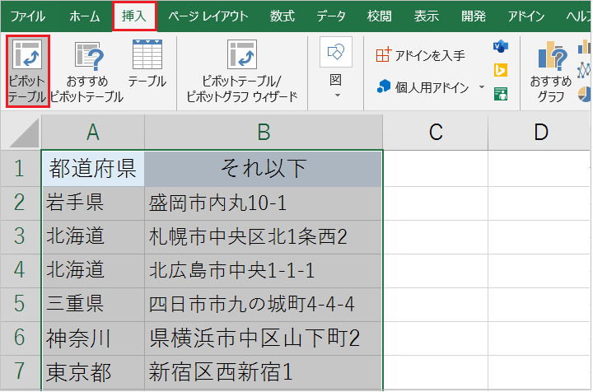Open おすすめグラフ

coord(551,72)
